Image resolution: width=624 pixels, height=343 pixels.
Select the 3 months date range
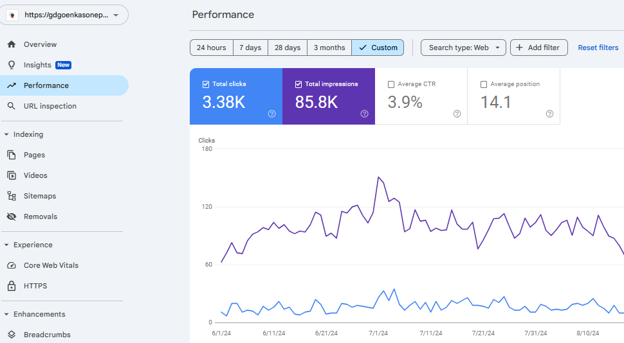tap(329, 48)
